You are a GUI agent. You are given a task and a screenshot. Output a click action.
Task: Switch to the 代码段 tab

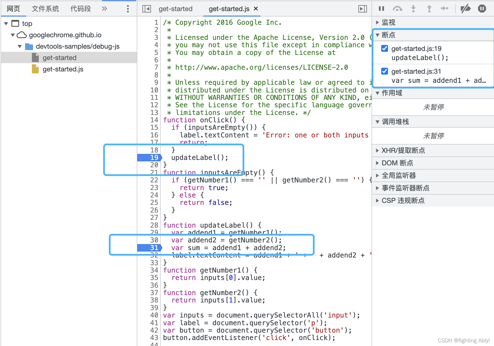pyautogui.click(x=81, y=9)
